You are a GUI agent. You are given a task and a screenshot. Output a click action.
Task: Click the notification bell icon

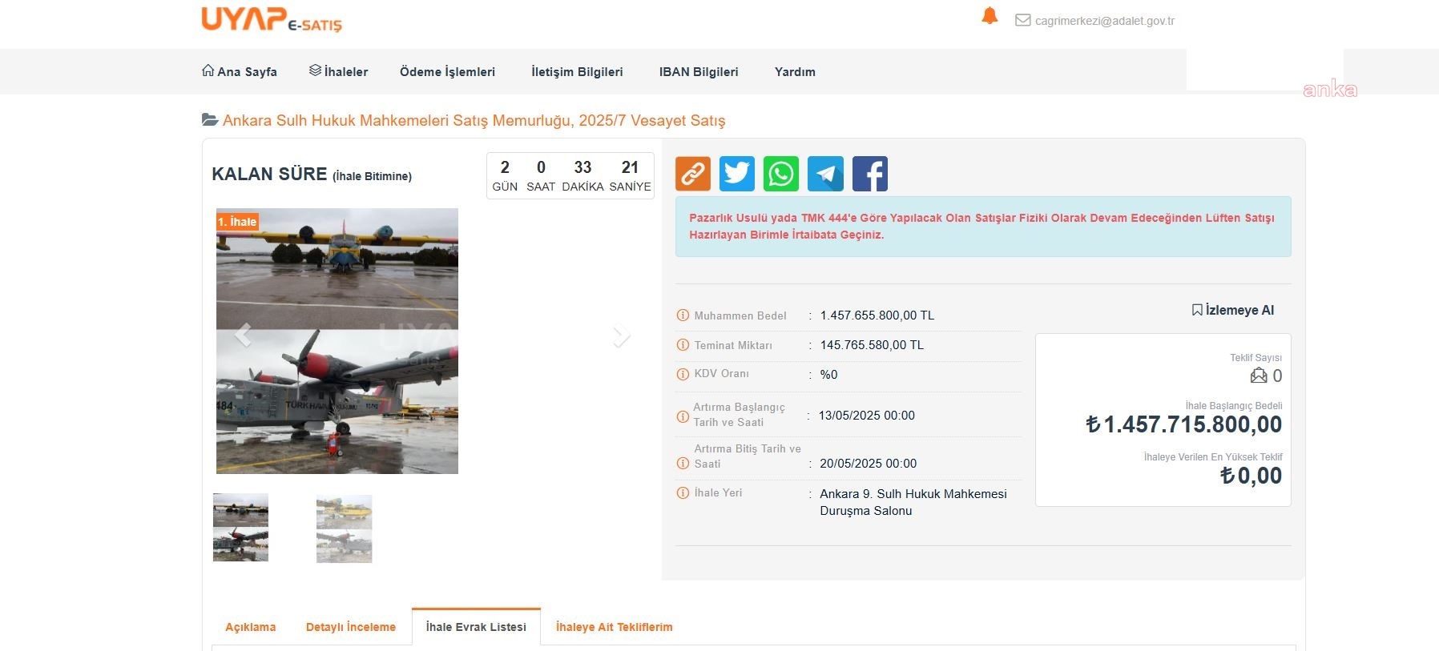pyautogui.click(x=990, y=16)
